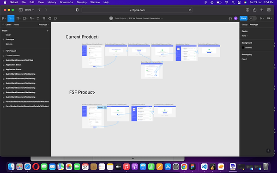
Task: Switch to the Assets tab
Action: coord(16,25)
